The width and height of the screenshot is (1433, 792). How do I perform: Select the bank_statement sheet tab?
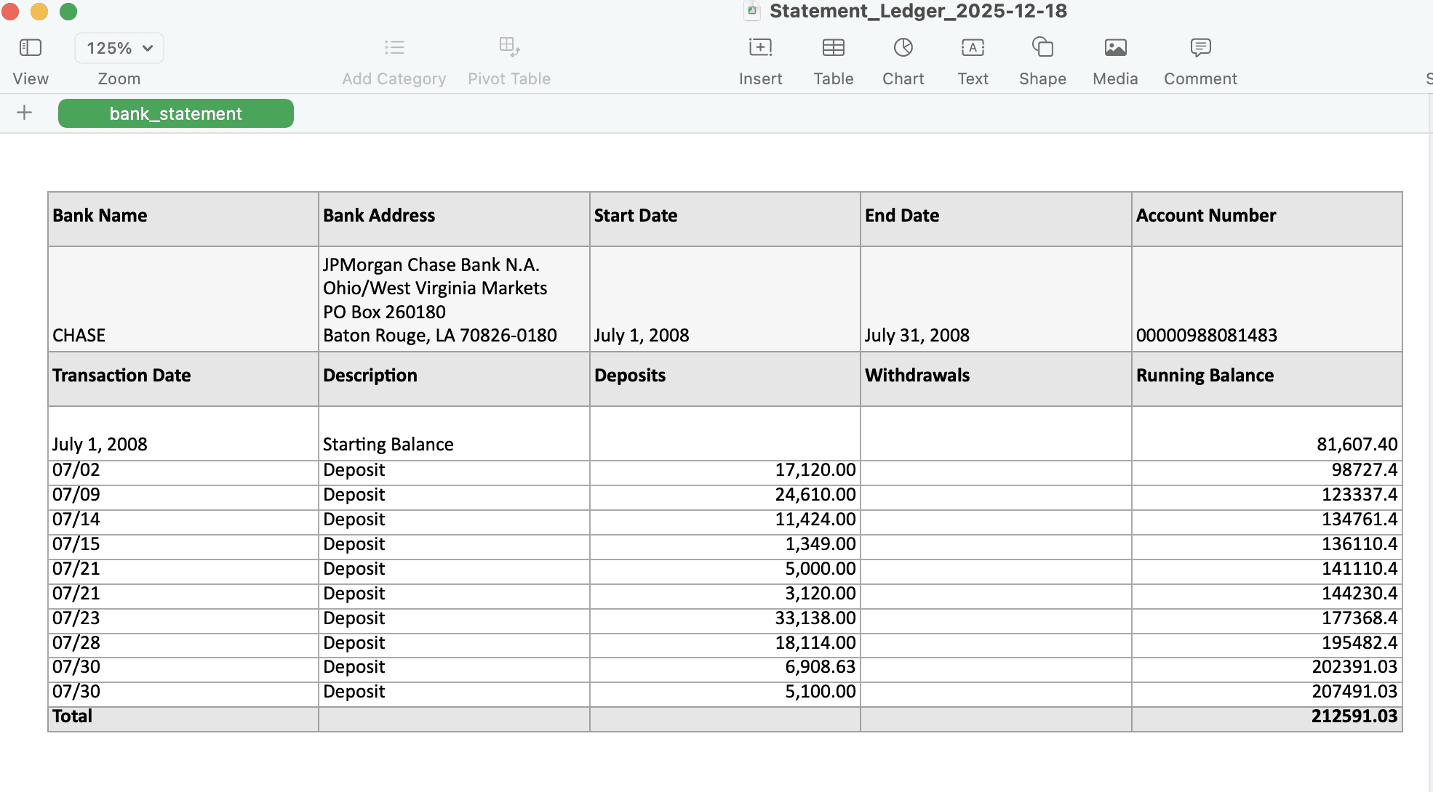click(175, 113)
